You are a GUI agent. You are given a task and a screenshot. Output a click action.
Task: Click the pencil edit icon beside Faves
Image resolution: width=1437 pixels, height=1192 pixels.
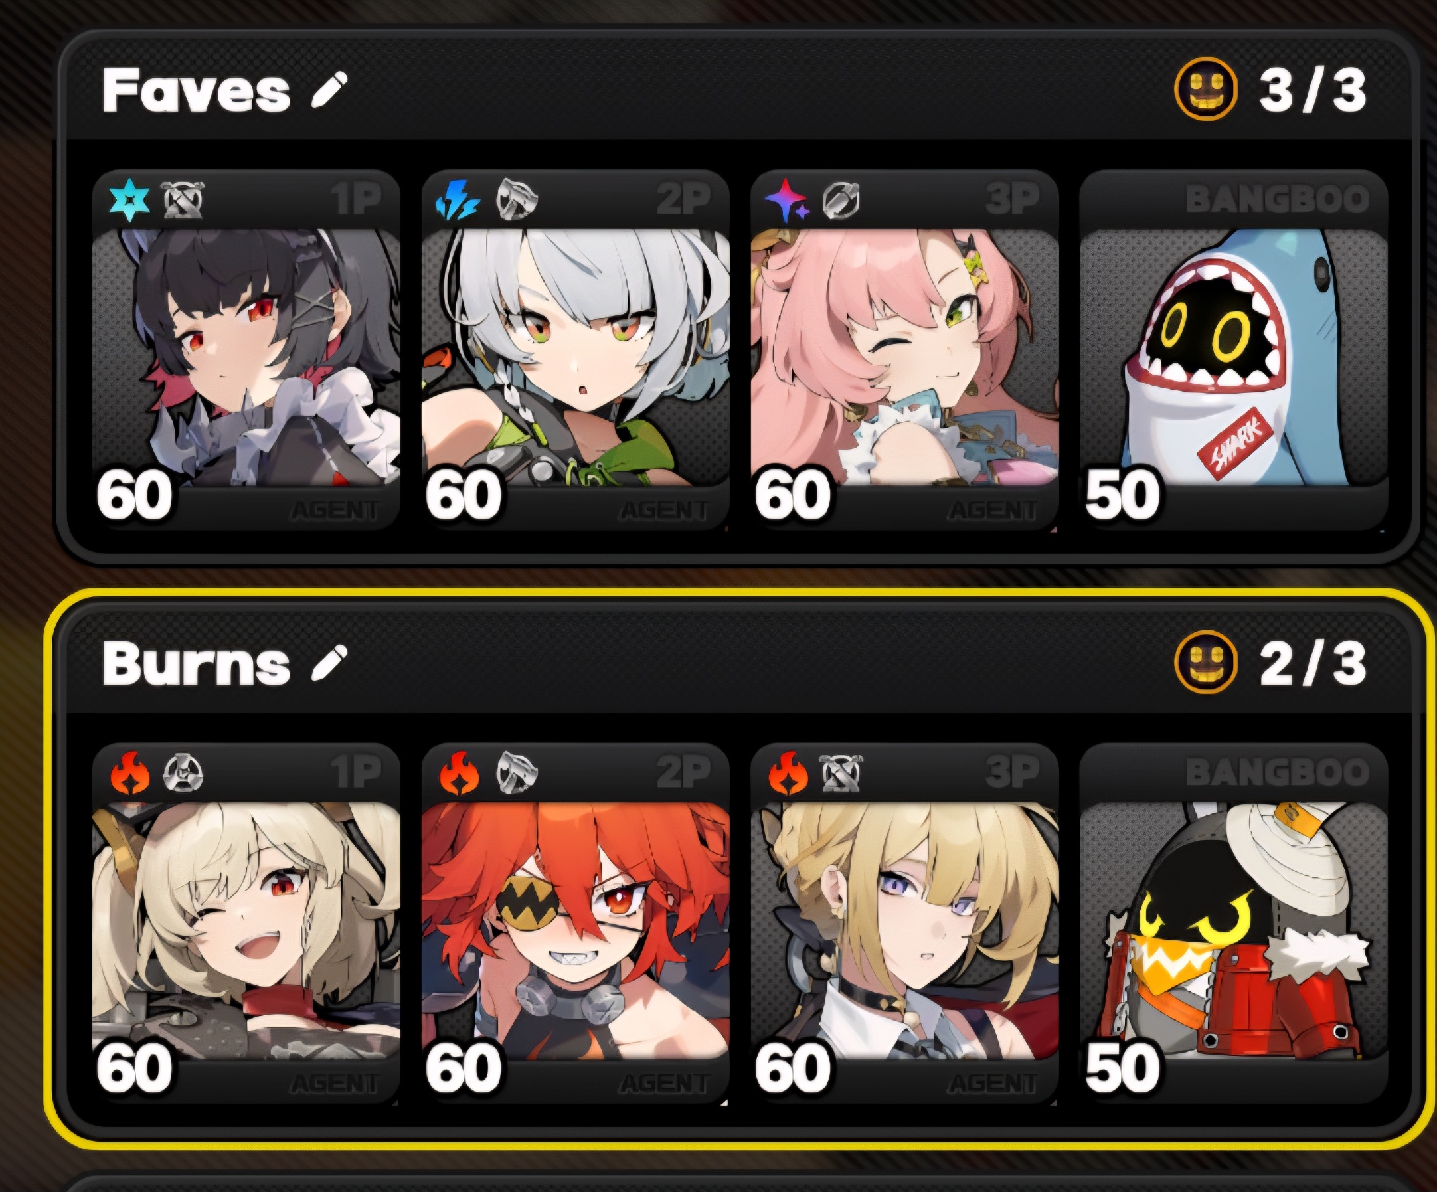[x=329, y=91]
